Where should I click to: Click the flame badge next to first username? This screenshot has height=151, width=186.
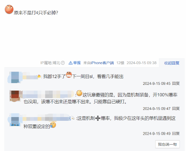click(x=39, y=76)
